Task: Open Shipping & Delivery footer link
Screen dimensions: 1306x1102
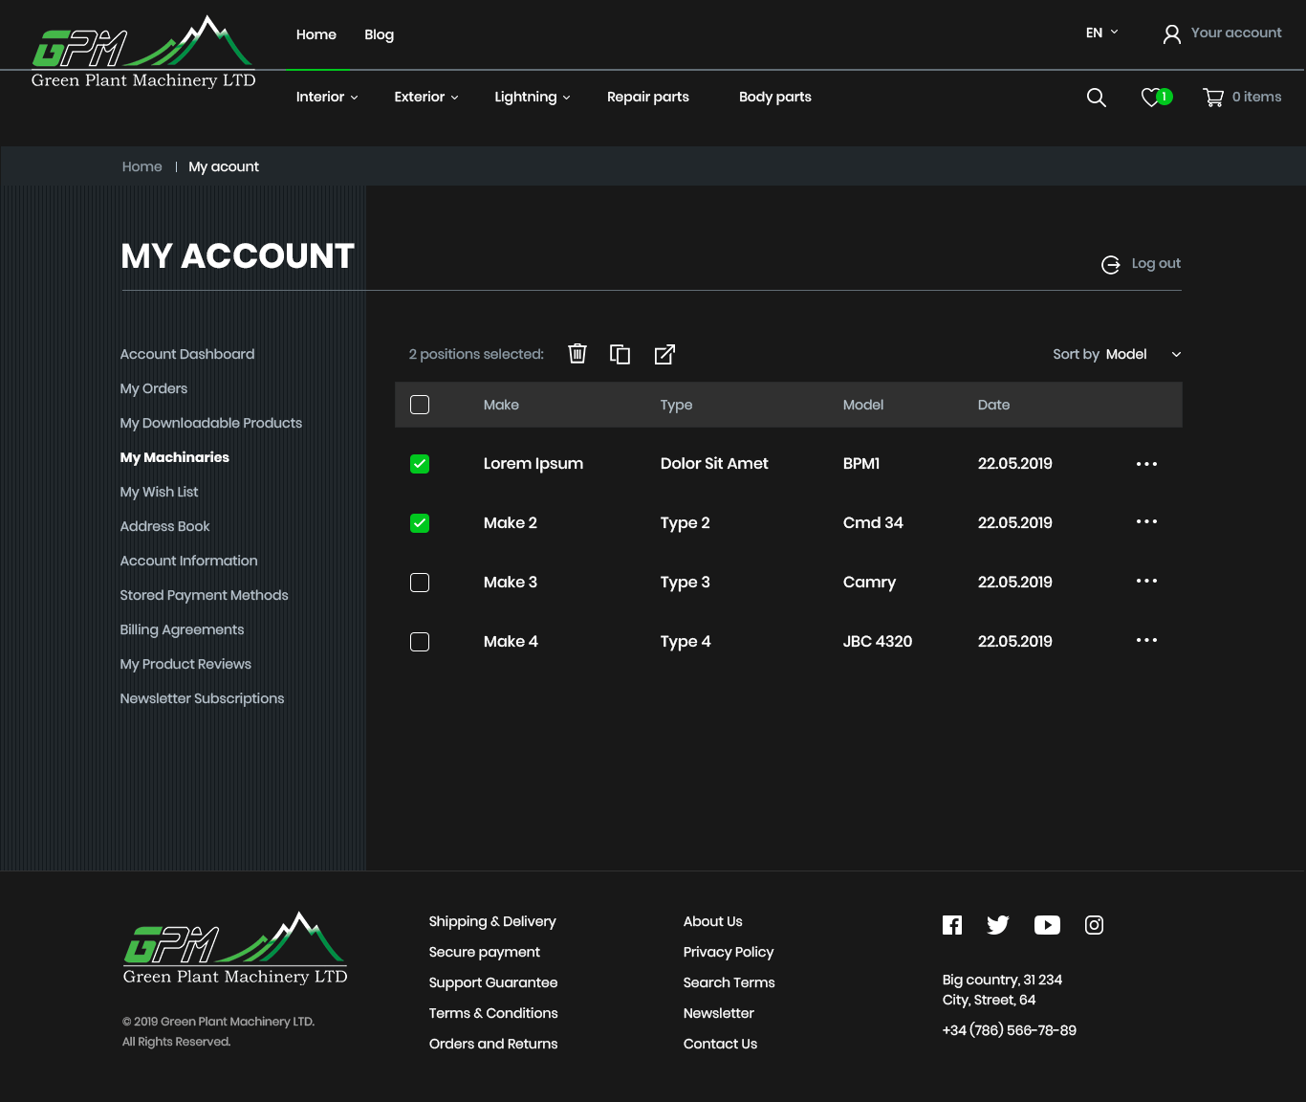Action: (x=492, y=921)
